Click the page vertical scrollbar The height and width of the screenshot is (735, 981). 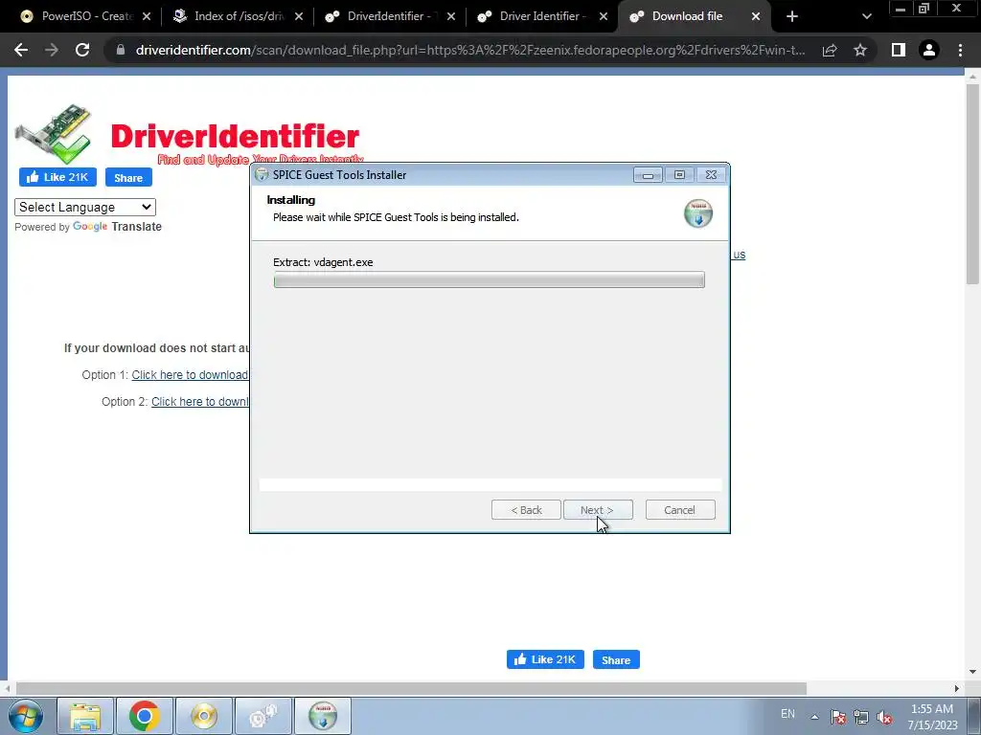(972, 183)
